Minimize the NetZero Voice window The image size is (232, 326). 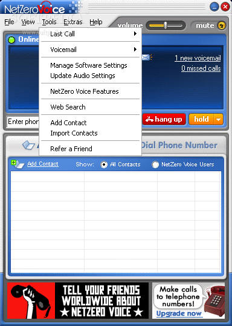214,7
